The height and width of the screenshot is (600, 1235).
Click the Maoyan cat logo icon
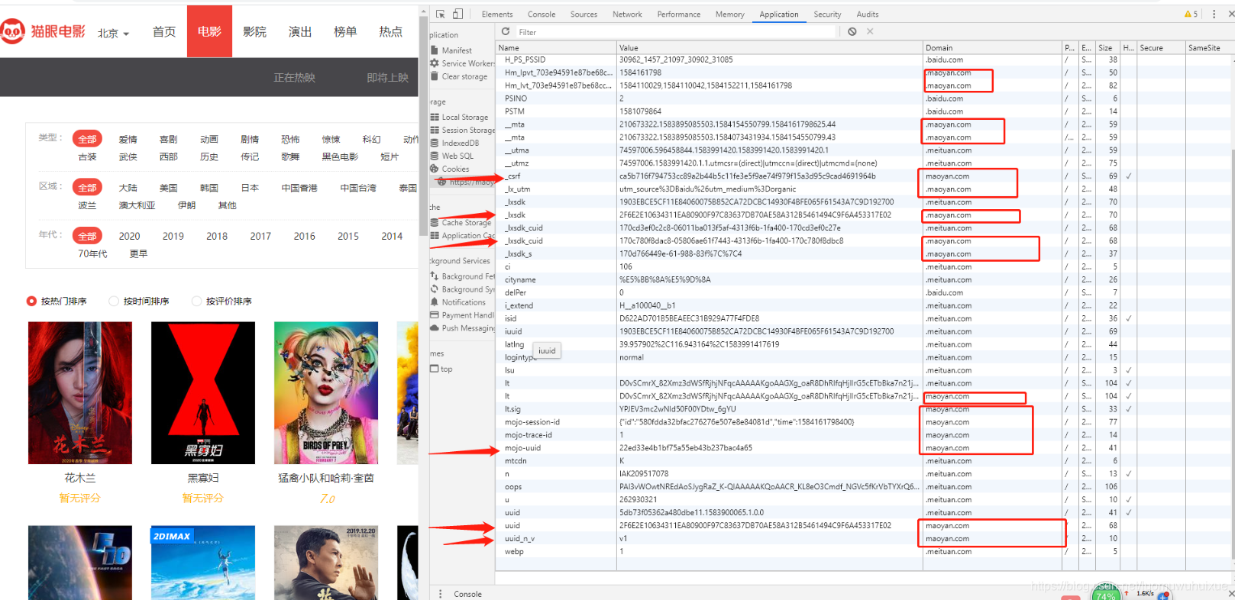[12, 32]
